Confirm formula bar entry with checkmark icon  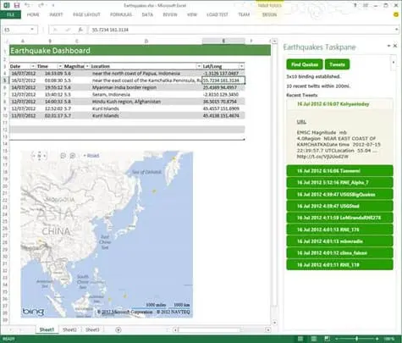[68, 30]
